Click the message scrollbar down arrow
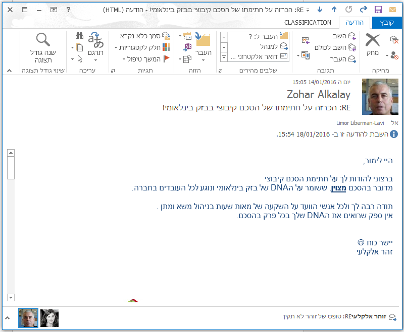This screenshot has height=332, width=404. point(11,297)
